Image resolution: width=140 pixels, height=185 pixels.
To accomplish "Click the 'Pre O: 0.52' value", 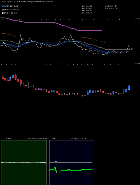I will tap(87, 6).
